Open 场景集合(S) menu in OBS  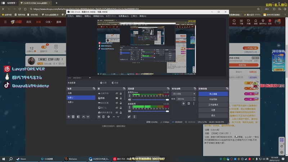coord(123,16)
